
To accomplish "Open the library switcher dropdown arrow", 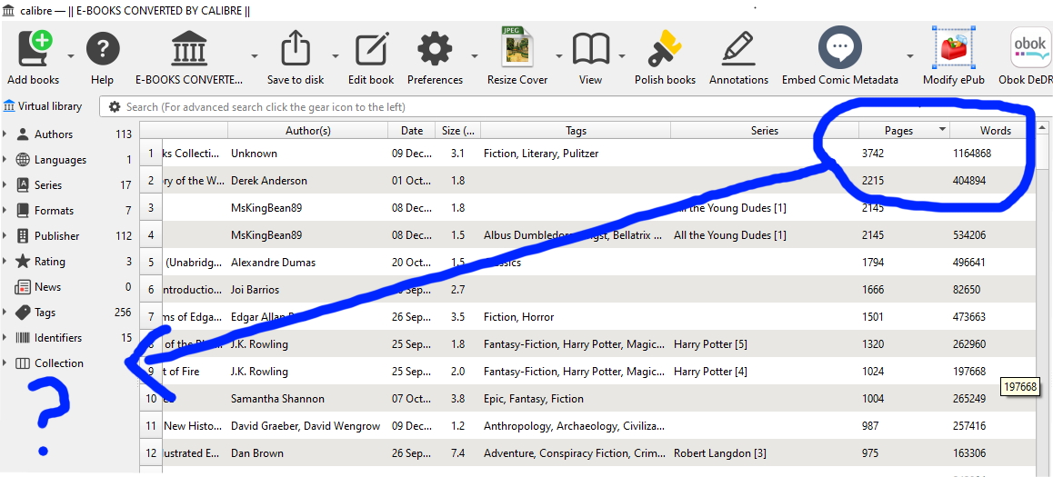I will (255, 56).
